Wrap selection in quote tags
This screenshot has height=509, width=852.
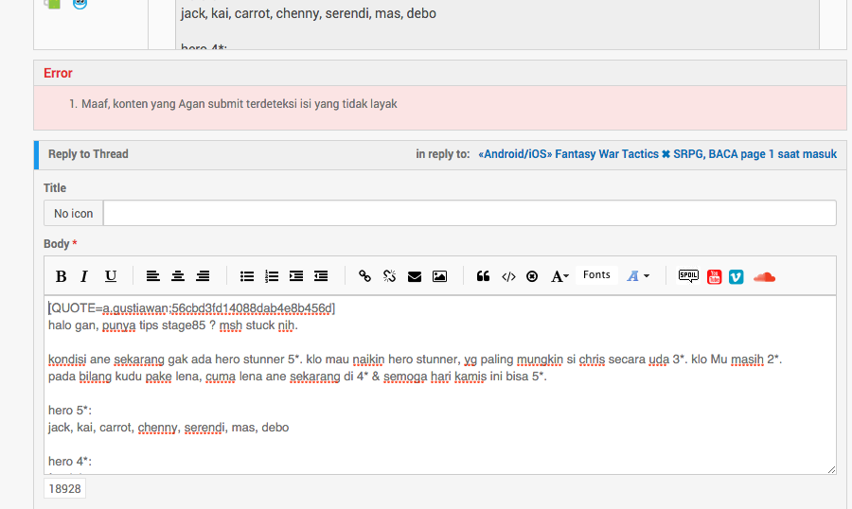[x=483, y=276]
